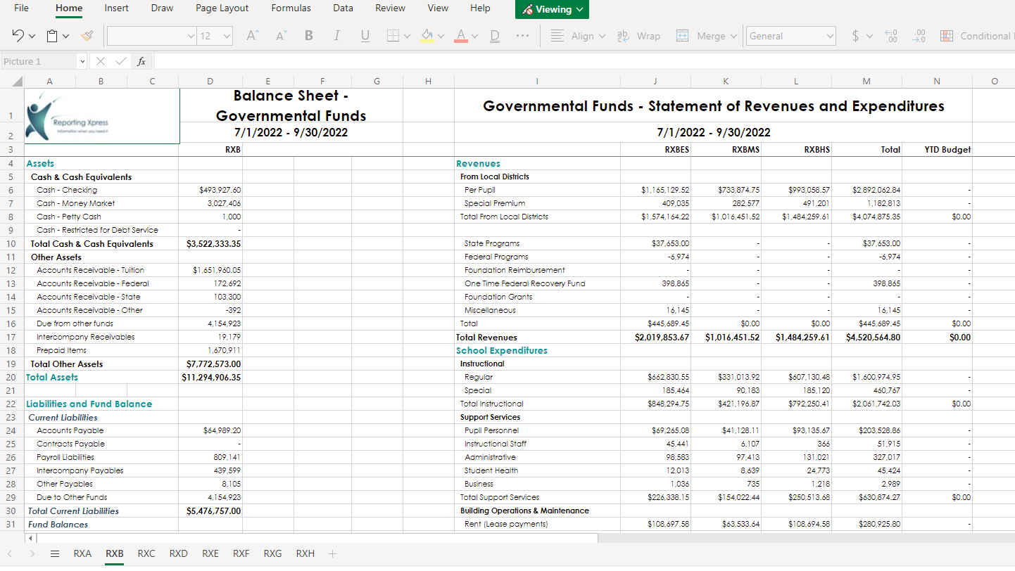Click the Increase Decimal icon
This screenshot has height=571, width=1015.
891,35
